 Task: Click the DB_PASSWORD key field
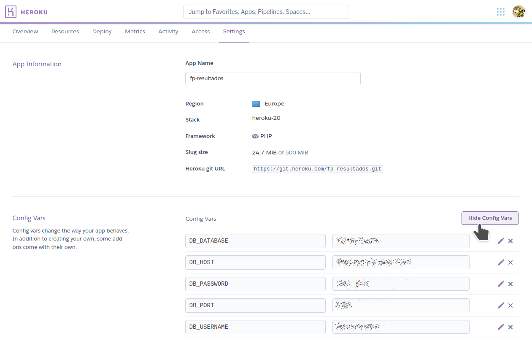(255, 284)
